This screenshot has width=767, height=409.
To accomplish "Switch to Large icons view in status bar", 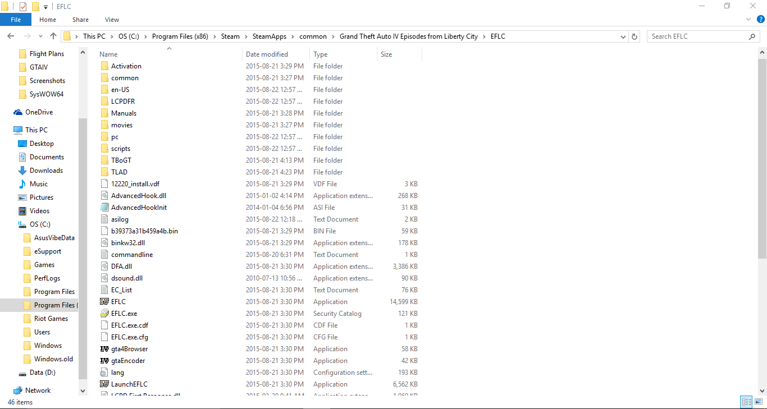I will pyautogui.click(x=759, y=402).
